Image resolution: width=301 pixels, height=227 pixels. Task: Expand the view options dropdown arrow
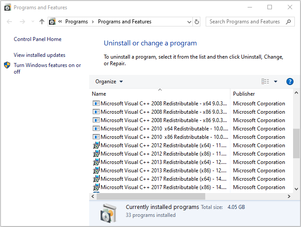point(276,82)
